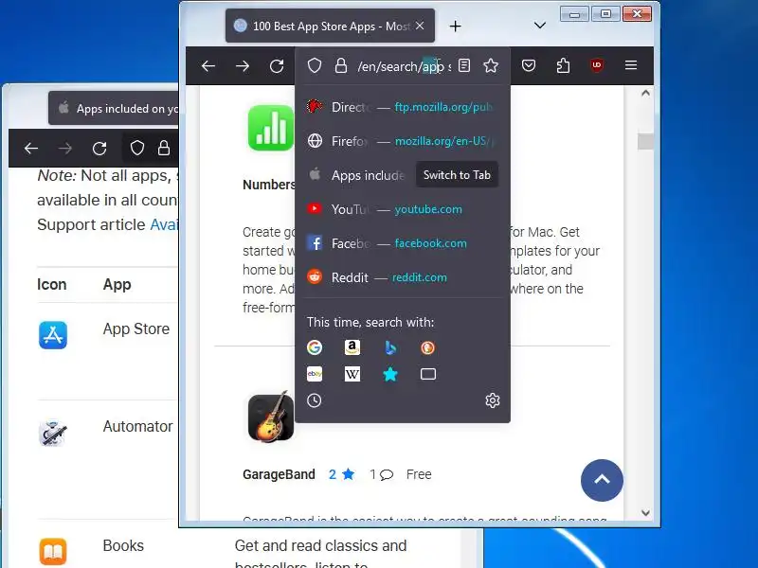Click Books icon in back window
The width and height of the screenshot is (758, 568).
click(x=53, y=551)
